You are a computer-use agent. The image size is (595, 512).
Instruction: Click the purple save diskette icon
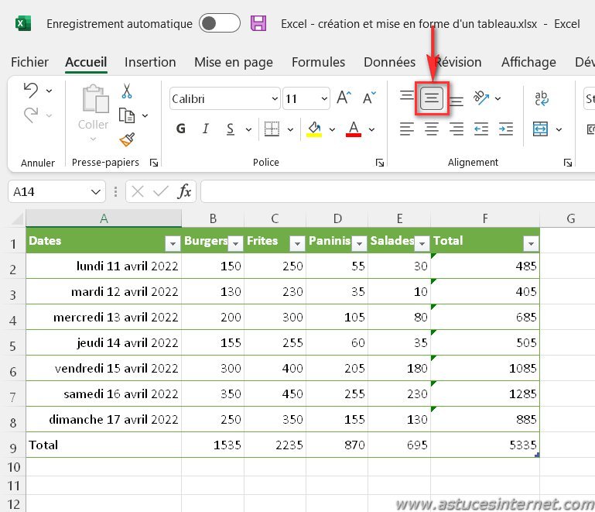258,23
